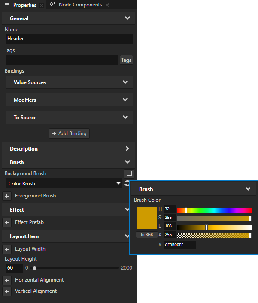
Task: Close the Properties tab
Action: tap(42, 6)
